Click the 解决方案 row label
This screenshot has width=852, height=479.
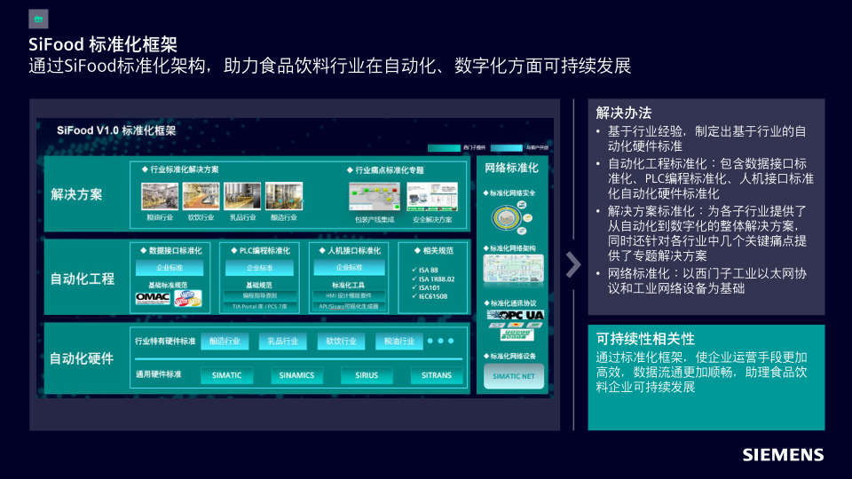pos(76,194)
